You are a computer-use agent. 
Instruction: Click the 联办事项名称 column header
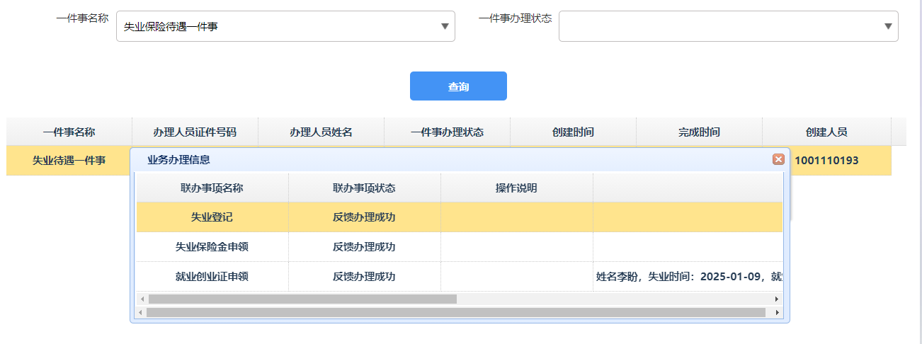[212, 188]
